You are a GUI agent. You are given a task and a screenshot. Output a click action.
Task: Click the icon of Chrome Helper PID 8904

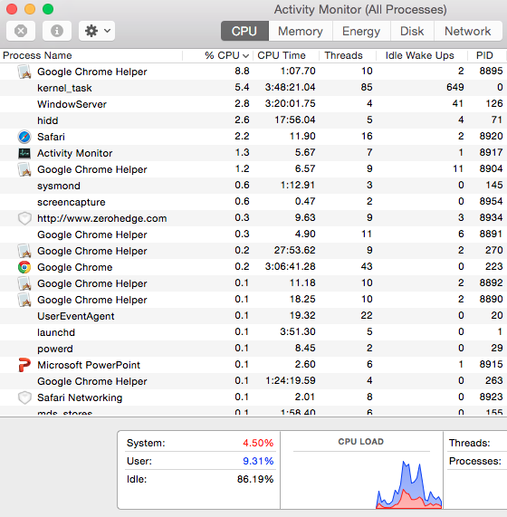(24, 169)
